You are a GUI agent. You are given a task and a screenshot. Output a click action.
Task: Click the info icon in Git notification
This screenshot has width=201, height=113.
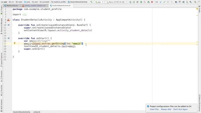148,106
